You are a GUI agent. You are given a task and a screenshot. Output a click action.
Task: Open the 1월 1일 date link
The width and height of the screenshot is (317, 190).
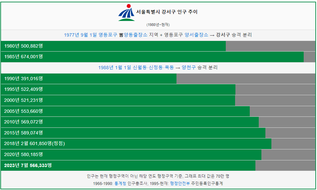(123, 68)
